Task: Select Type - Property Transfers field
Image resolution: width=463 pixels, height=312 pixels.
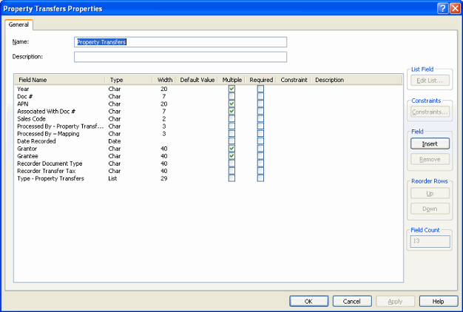Action: coord(50,178)
